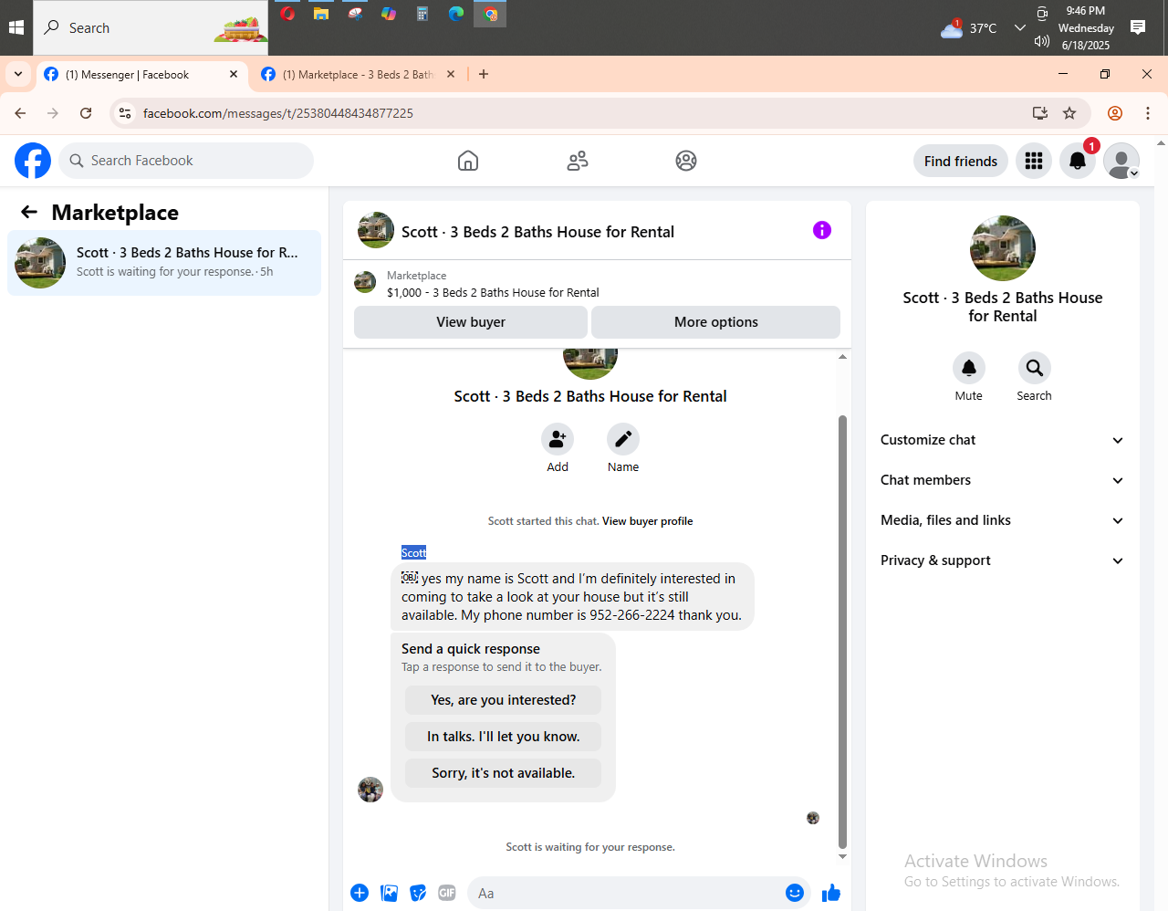Open More options for the listing
The image size is (1168, 911).
click(716, 322)
